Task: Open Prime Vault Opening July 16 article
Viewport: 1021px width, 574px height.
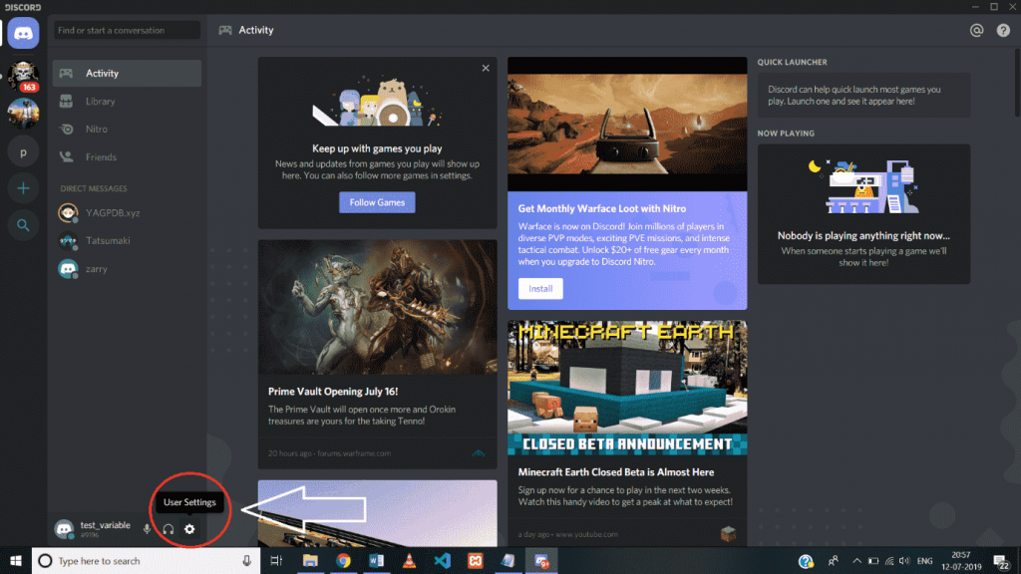Action: coord(333,391)
